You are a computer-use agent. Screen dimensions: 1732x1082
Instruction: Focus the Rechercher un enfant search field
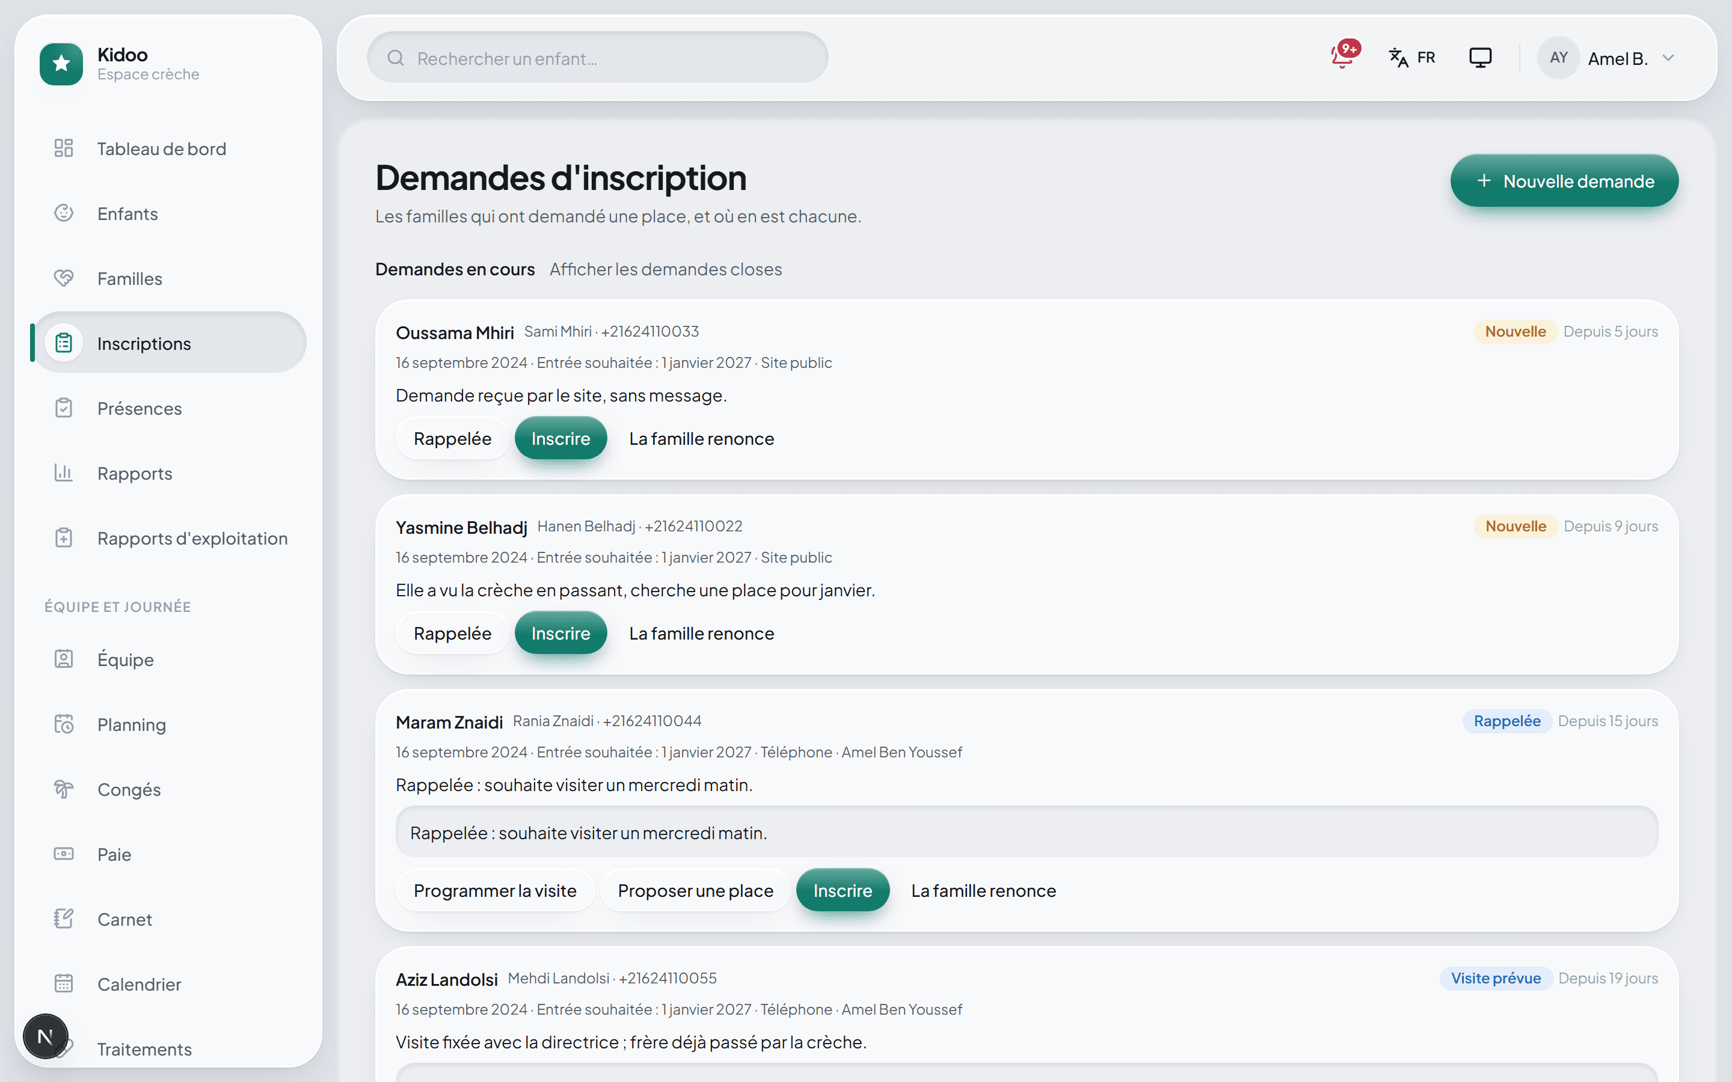click(x=598, y=57)
